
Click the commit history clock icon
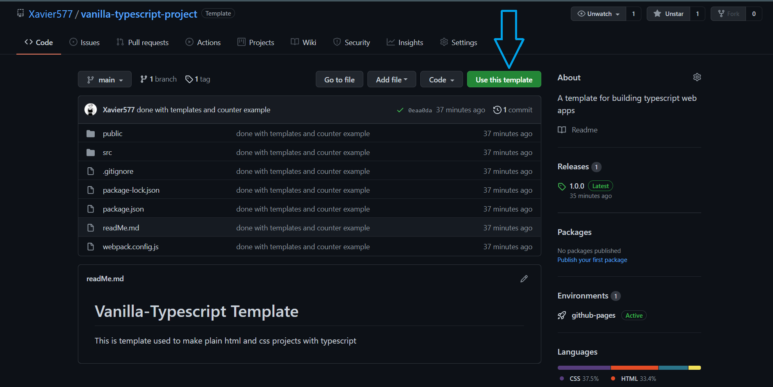[x=497, y=110]
